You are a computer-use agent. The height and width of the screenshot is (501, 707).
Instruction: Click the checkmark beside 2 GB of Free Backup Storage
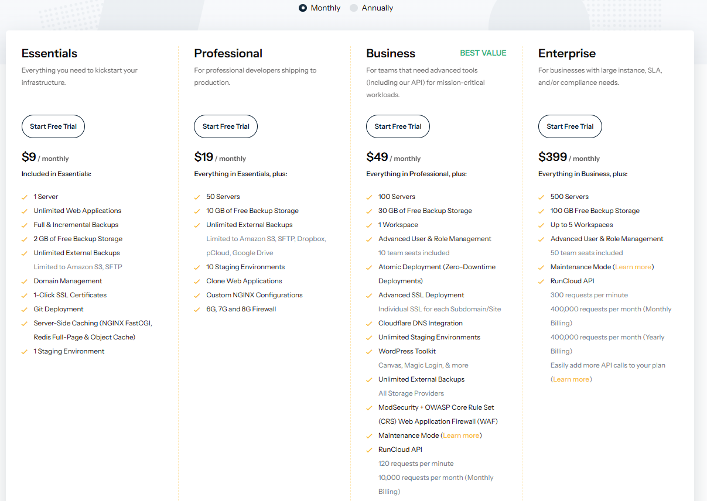(x=25, y=239)
